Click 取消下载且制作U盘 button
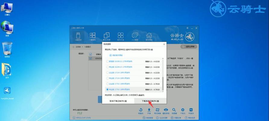Viewport: 269px width, 121px height. coord(118,101)
